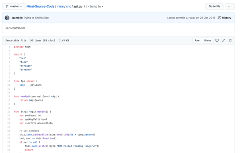Go to cnc folder in breadcrumb

coord(68,6)
